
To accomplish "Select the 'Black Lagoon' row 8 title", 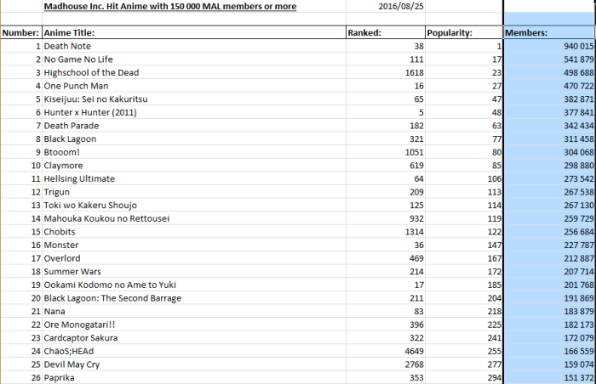I will coord(194,138).
